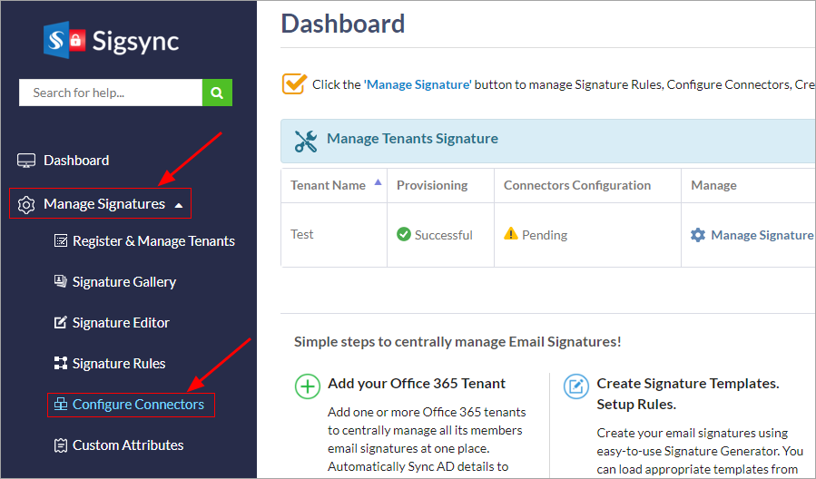This screenshot has width=816, height=479.
Task: Click the Pending connectors status
Action: 544,235
